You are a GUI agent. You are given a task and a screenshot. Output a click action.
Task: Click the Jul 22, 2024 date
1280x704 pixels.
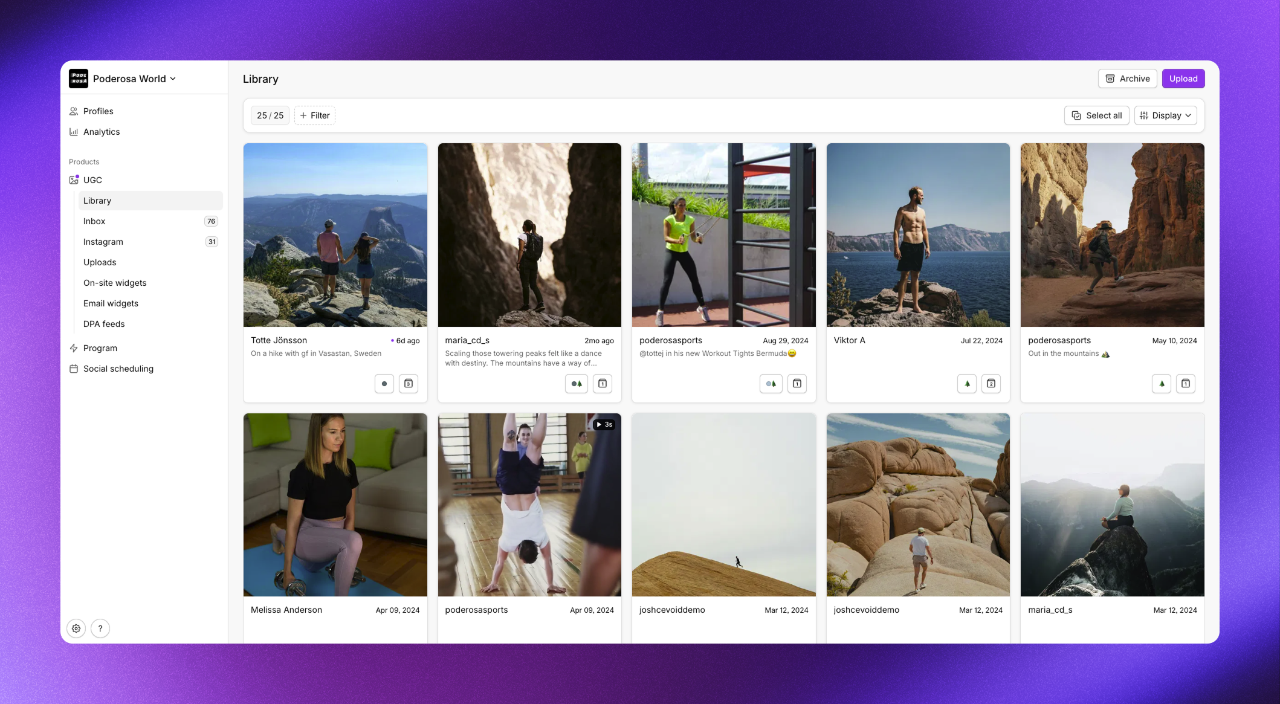(981, 341)
